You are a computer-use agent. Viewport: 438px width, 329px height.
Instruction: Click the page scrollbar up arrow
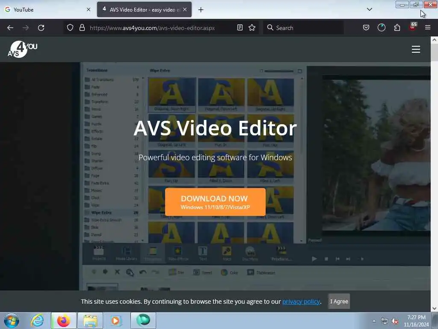click(x=434, y=40)
